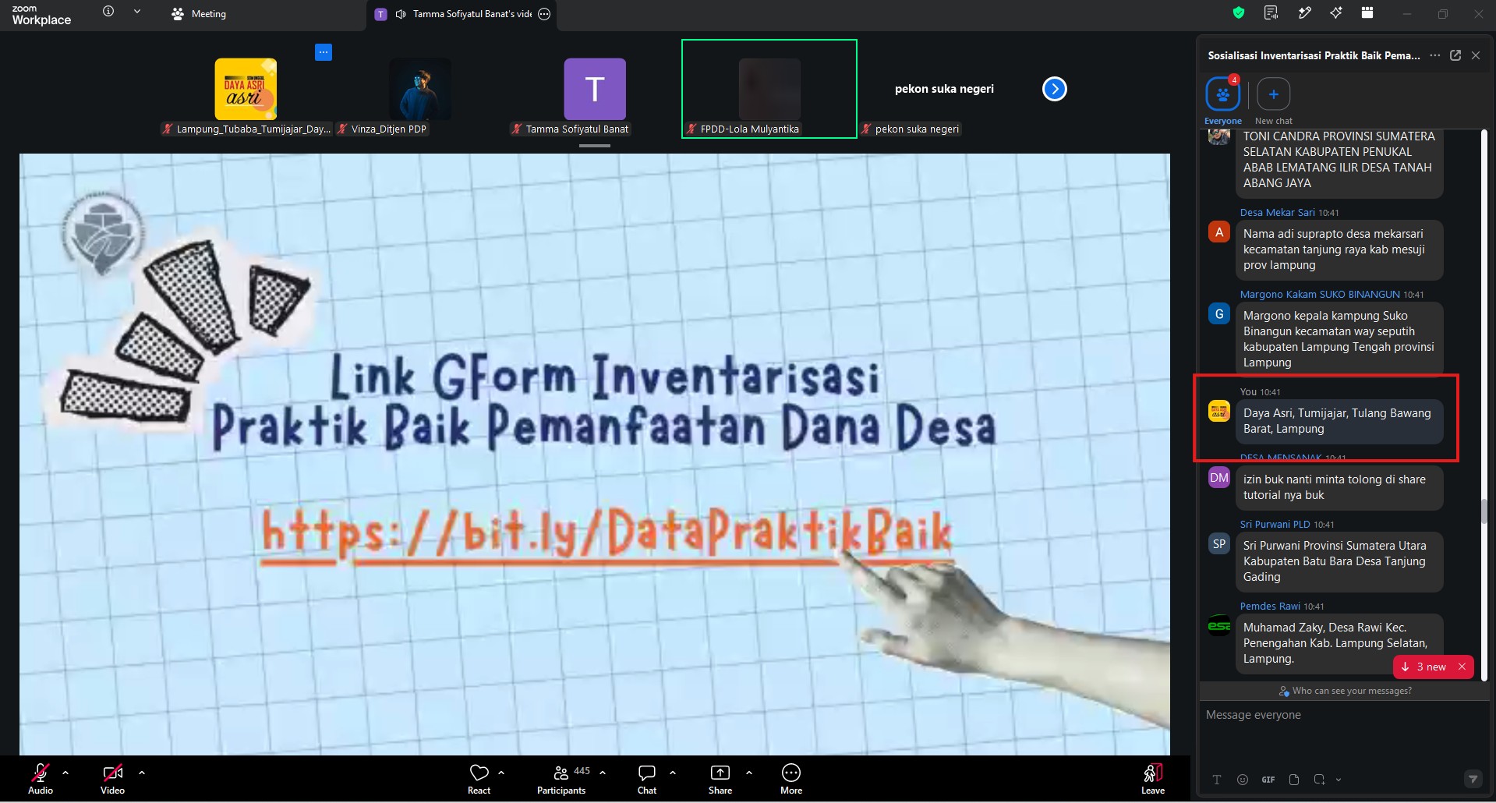Screen dimensions: 1496x803
Task: Start video with the Video button
Action: pos(112,779)
